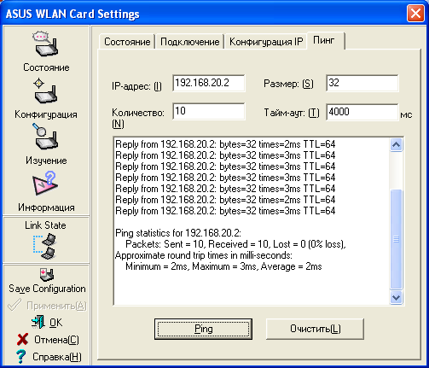Open the Изучение survey icon

coord(46,137)
